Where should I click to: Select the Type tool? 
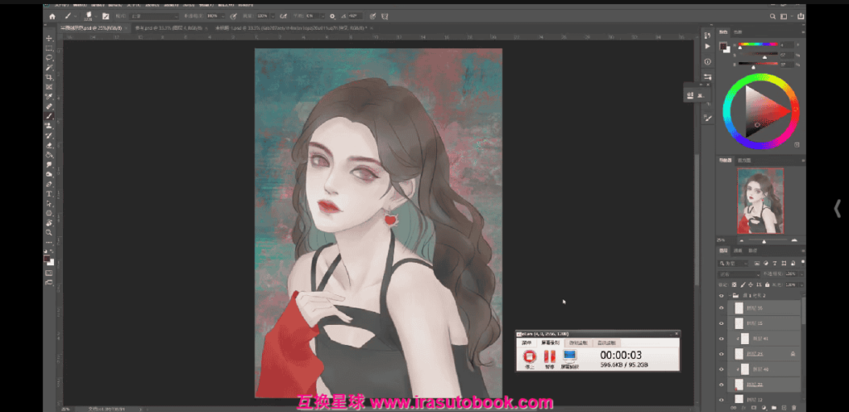(x=49, y=194)
